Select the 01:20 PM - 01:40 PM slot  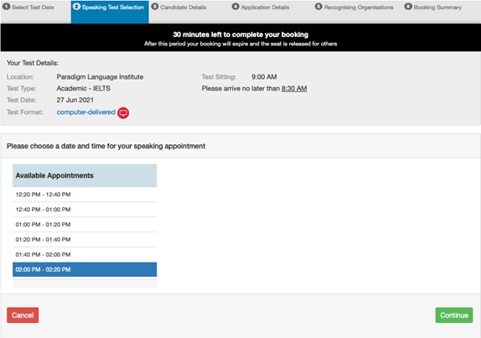[x=85, y=240]
